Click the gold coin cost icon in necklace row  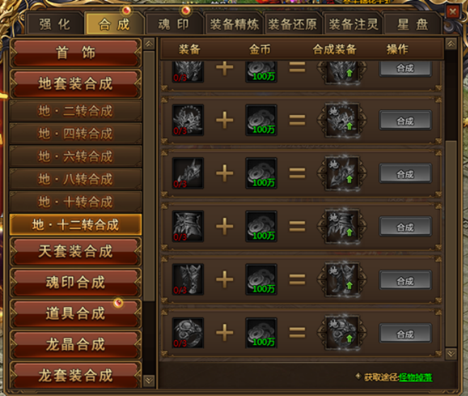[x=261, y=120]
